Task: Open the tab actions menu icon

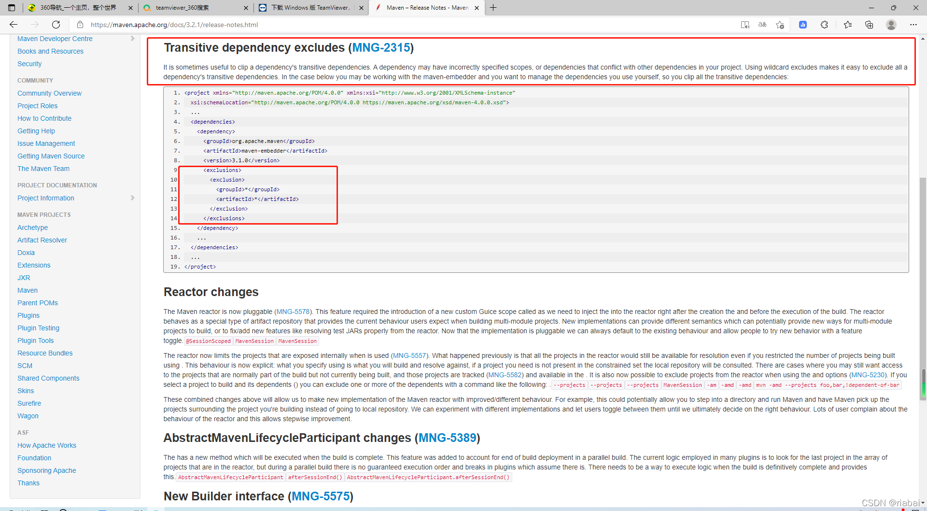Action: pyautogui.click(x=12, y=8)
